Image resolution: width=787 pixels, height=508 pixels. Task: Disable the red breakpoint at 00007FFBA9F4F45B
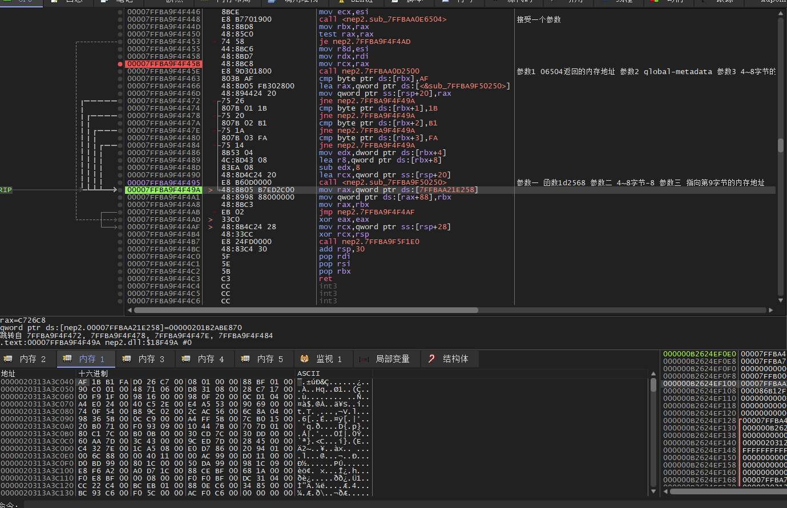pos(120,64)
